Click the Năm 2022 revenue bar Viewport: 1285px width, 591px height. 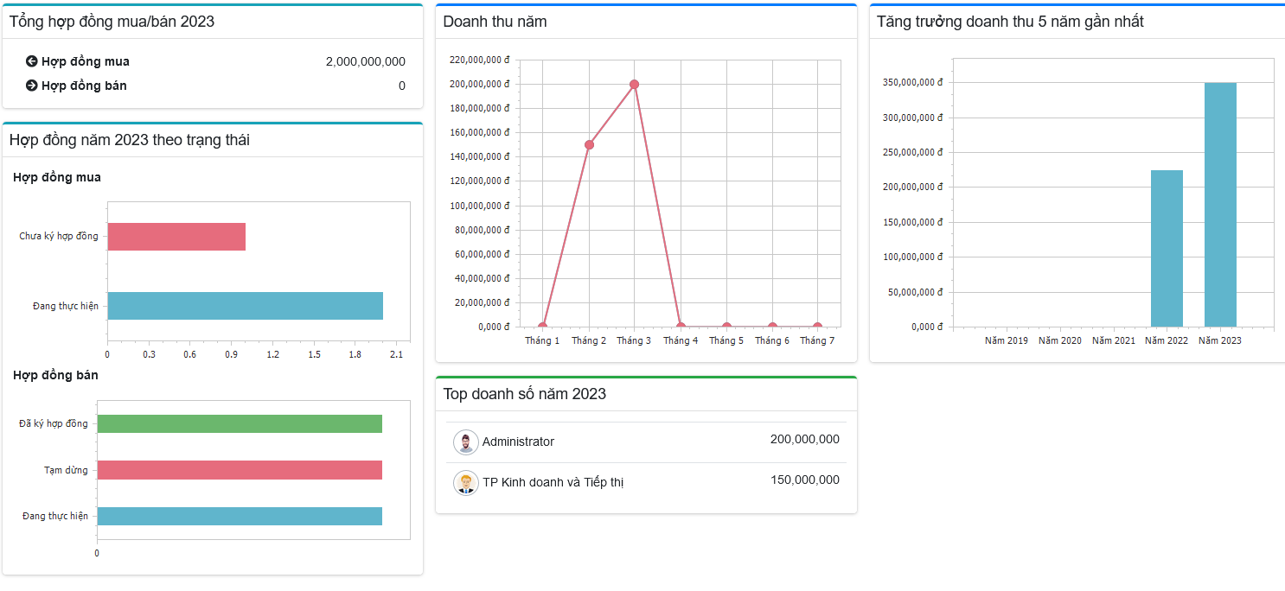click(1167, 249)
